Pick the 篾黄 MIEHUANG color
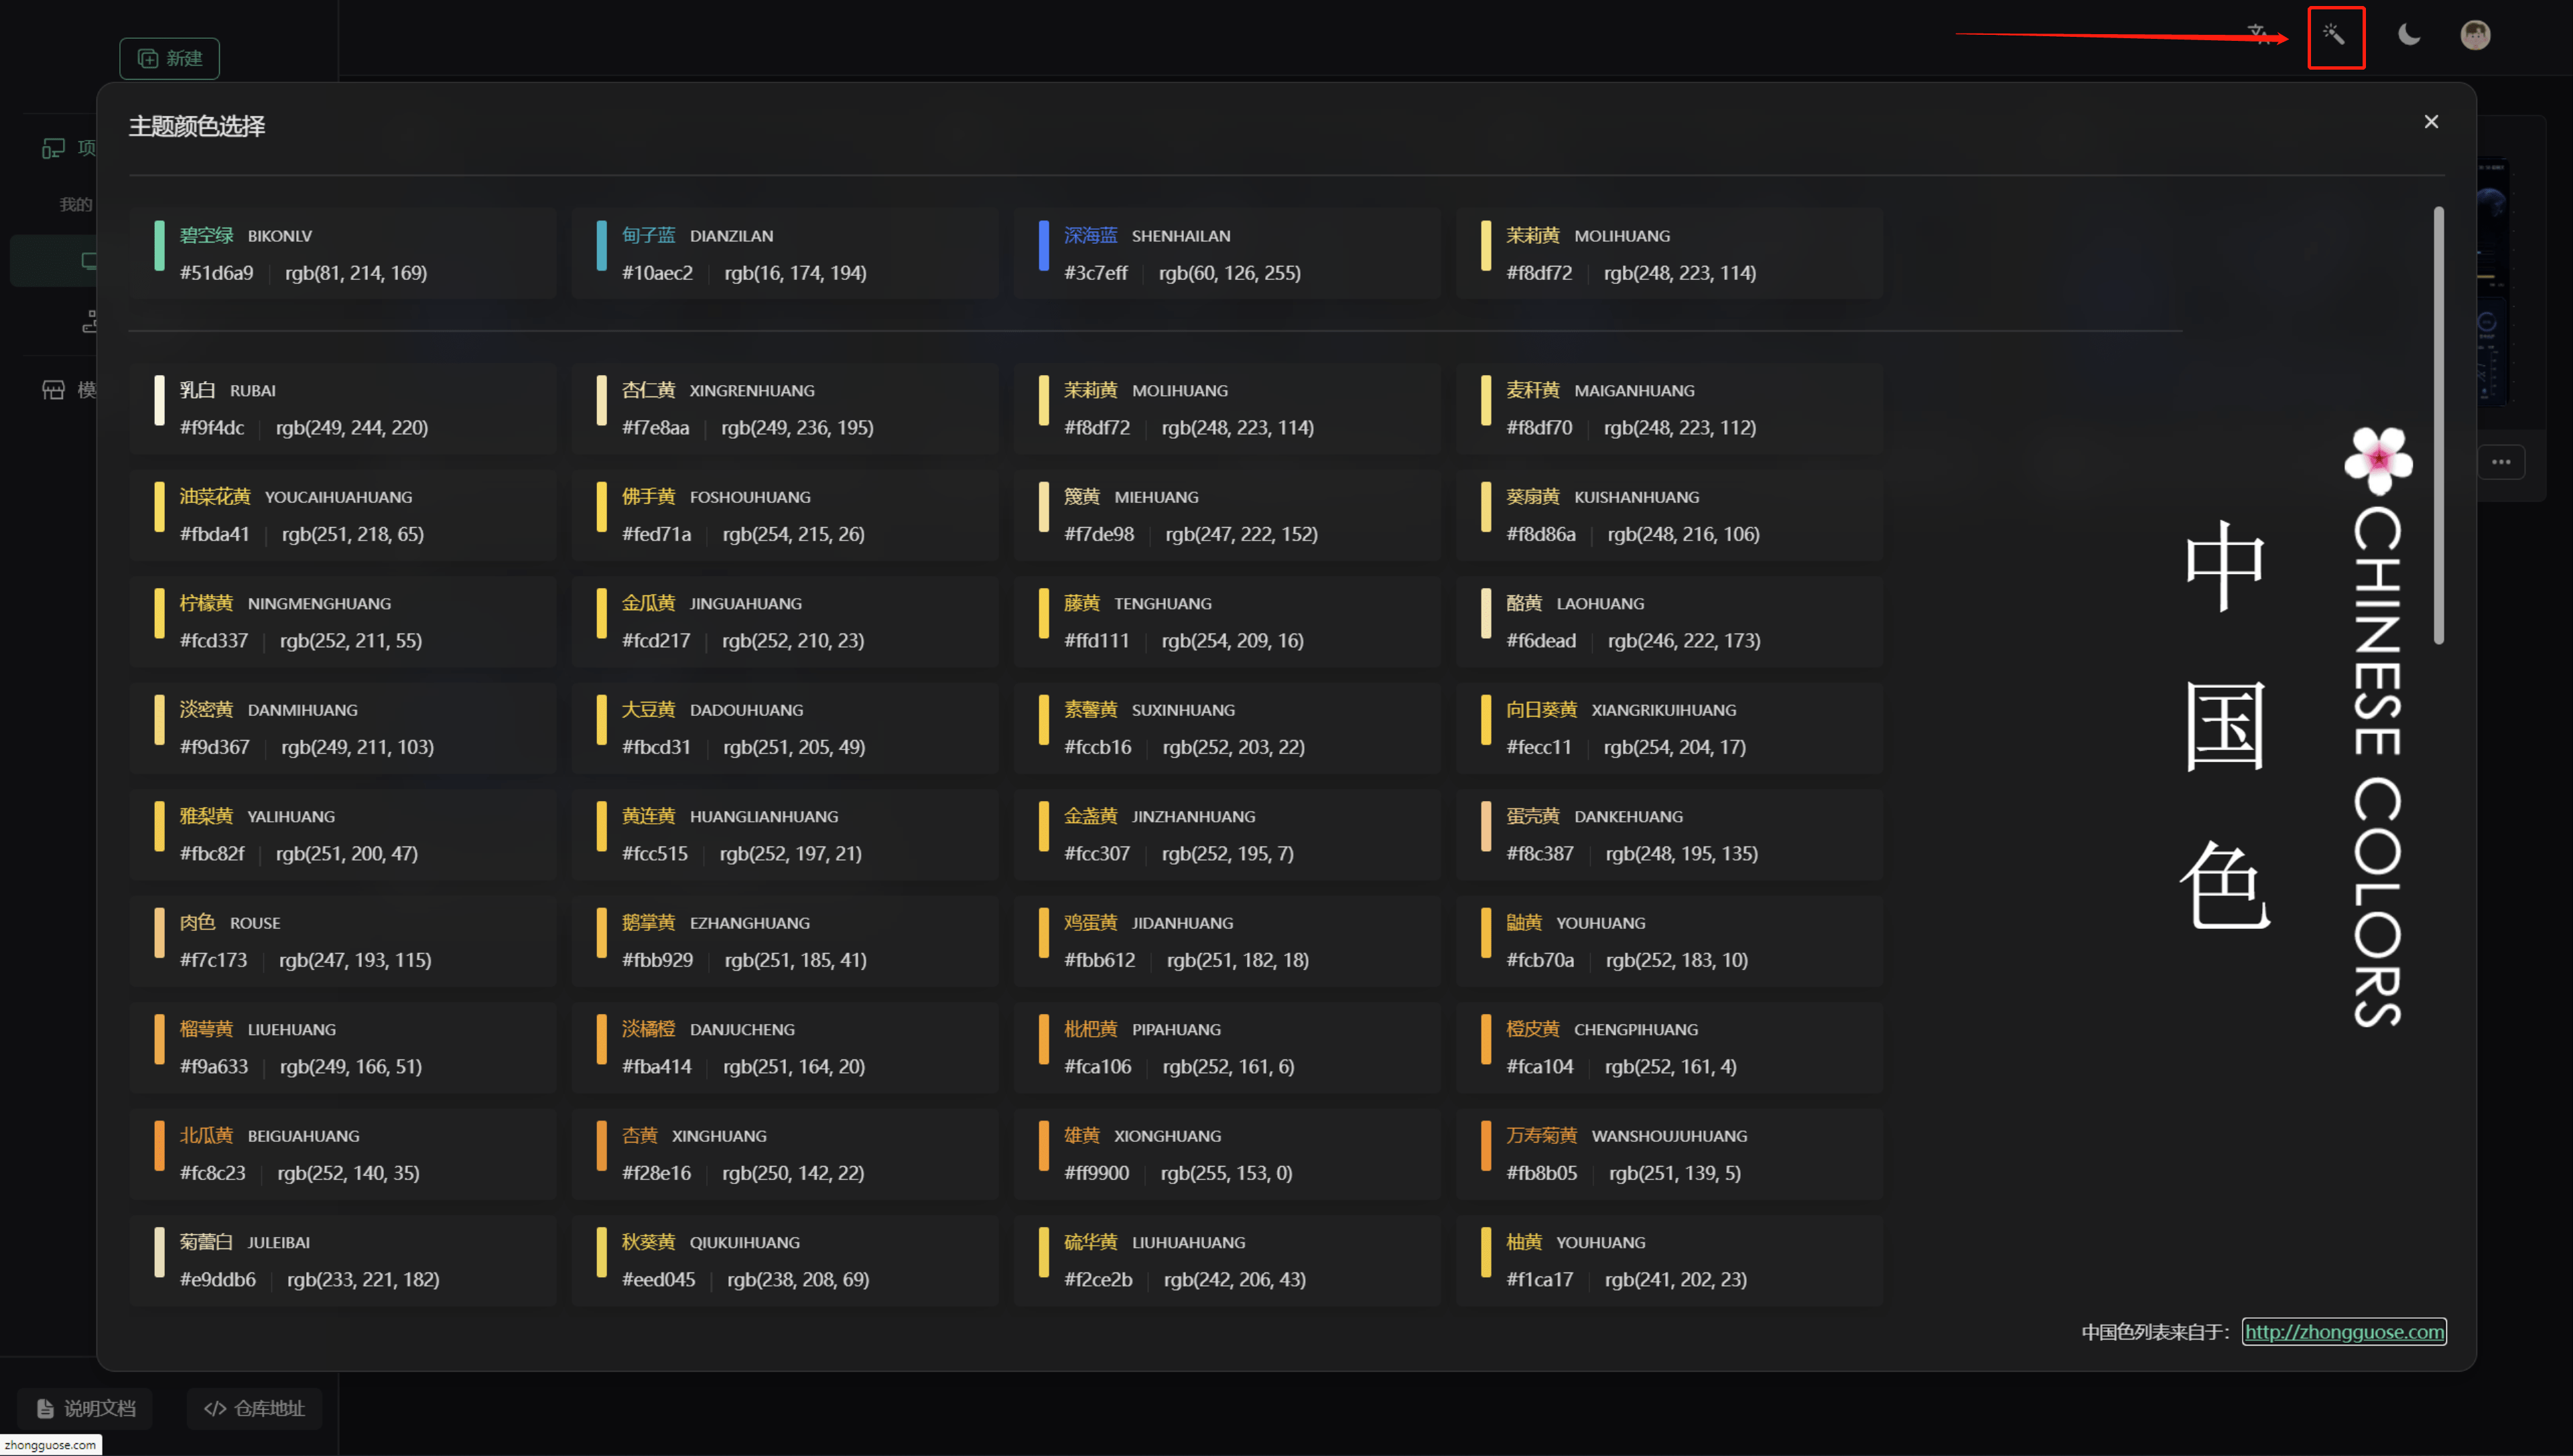The image size is (2573, 1456). click(1226, 515)
